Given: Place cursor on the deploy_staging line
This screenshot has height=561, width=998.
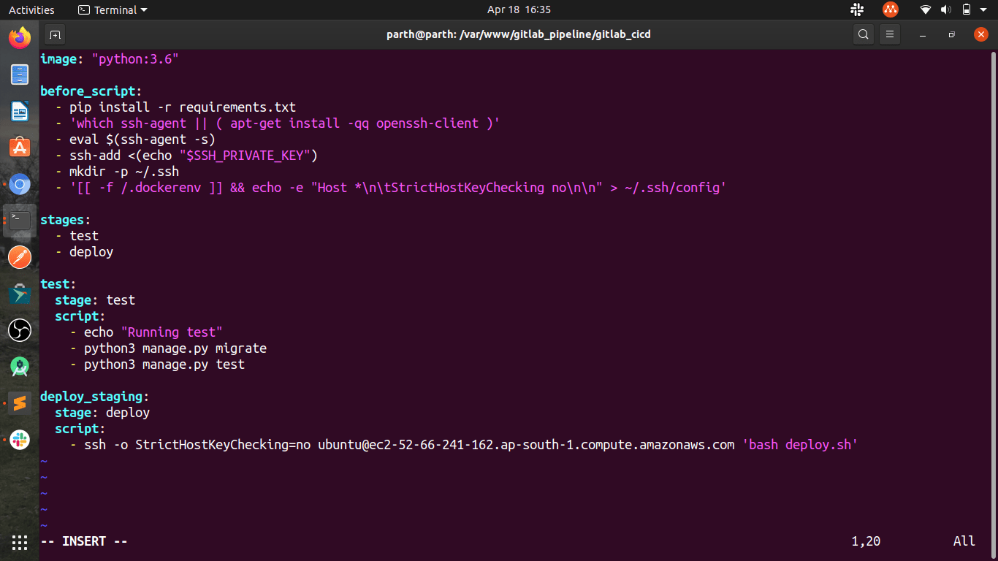Looking at the screenshot, I should [91, 396].
